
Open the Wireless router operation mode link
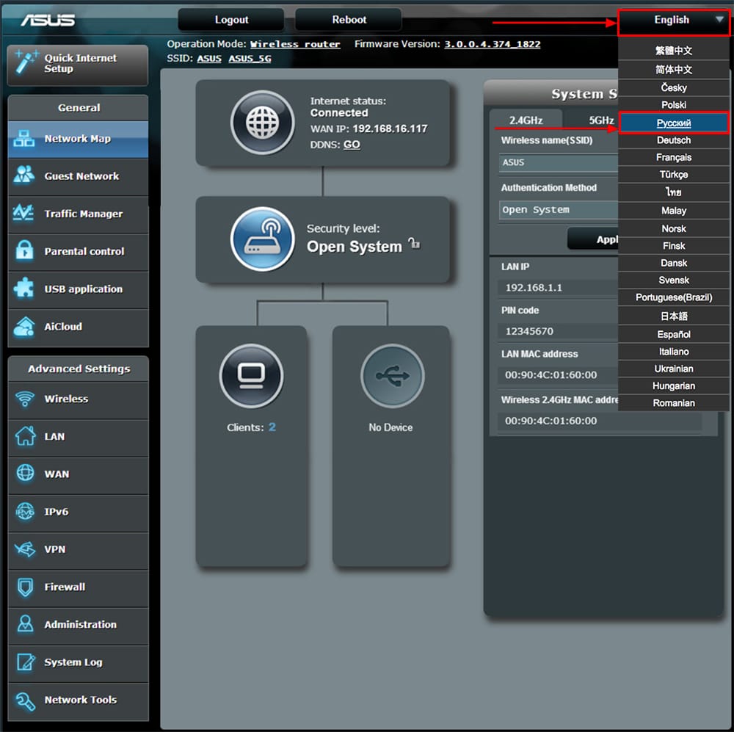[295, 44]
